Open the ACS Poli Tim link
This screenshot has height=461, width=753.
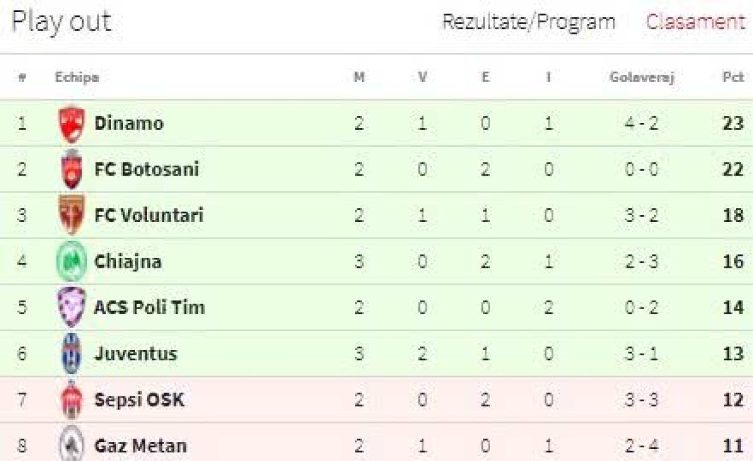click(x=149, y=307)
